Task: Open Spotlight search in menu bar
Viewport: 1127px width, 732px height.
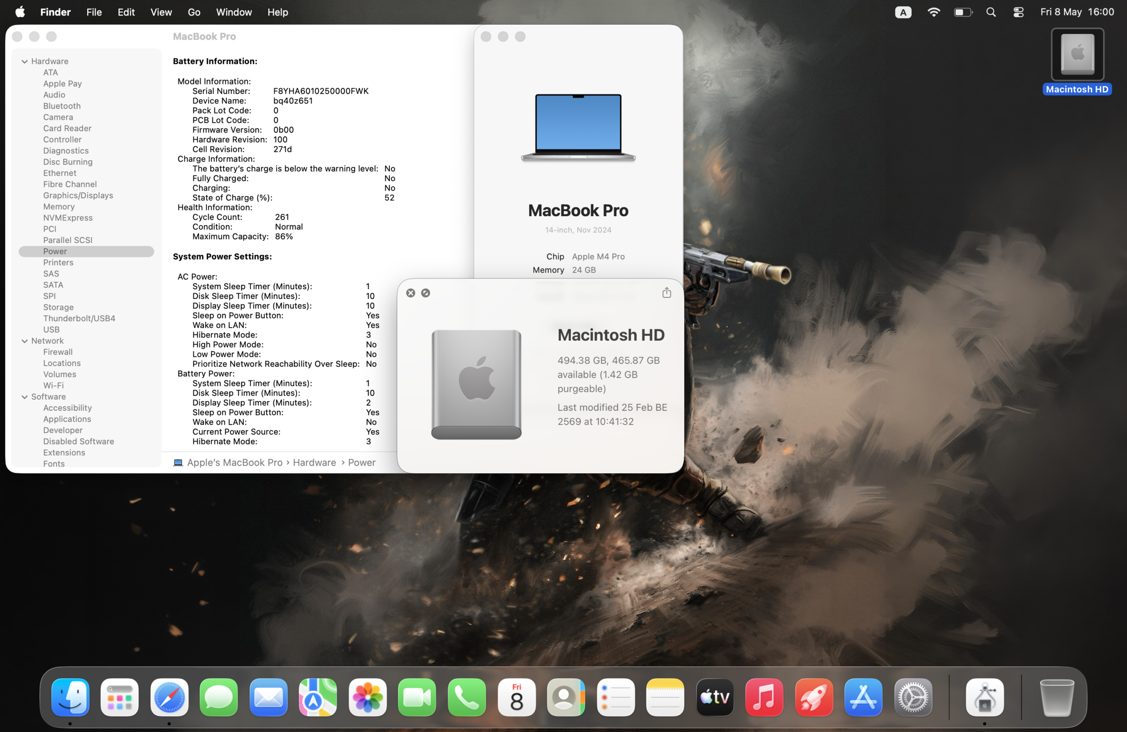Action: tap(991, 12)
